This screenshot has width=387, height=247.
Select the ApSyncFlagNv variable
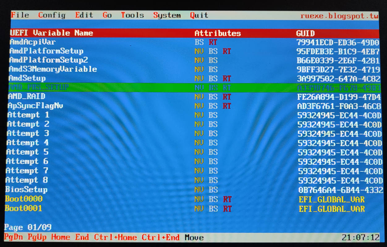click(x=35, y=106)
